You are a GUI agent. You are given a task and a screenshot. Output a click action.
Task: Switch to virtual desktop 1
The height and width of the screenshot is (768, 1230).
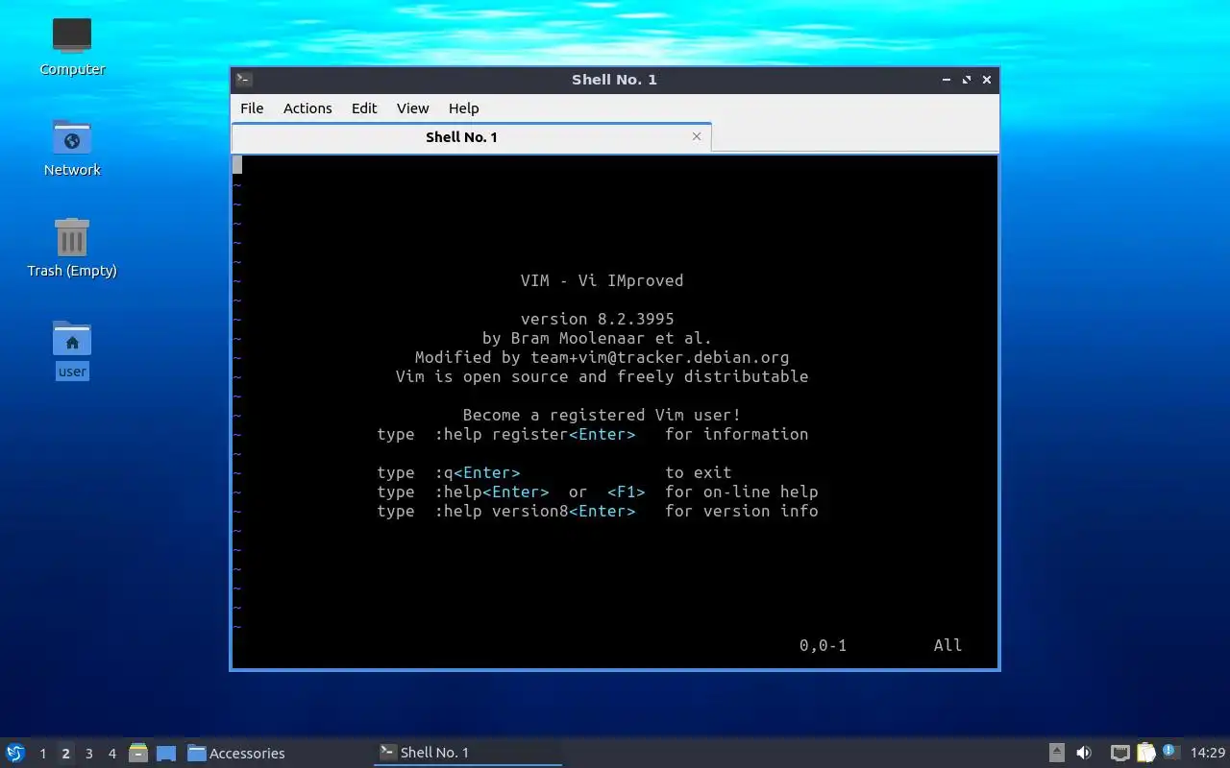[x=42, y=754]
